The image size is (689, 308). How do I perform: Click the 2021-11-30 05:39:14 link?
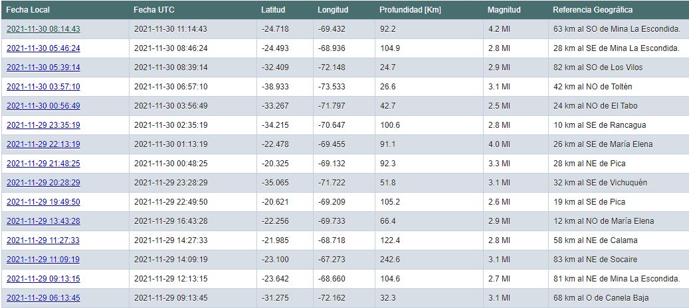[43, 68]
